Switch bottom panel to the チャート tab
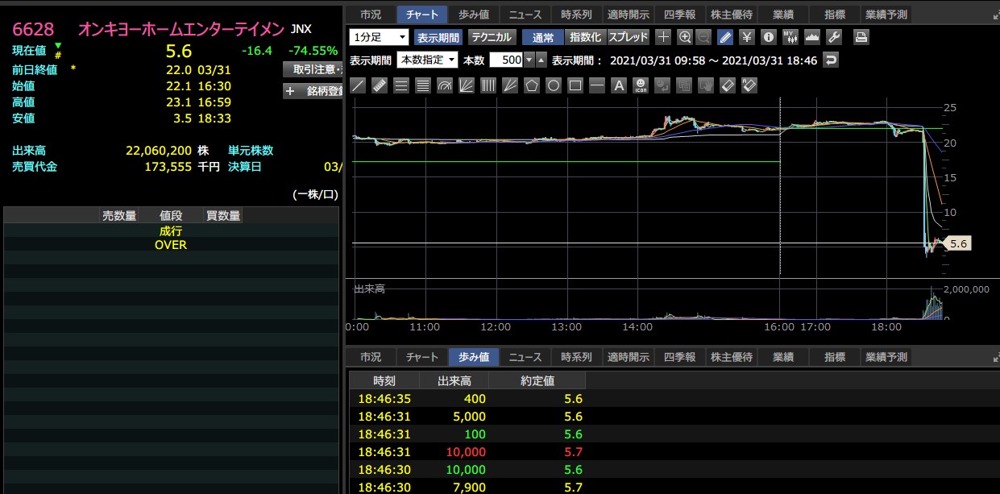1000x494 pixels. 422,357
